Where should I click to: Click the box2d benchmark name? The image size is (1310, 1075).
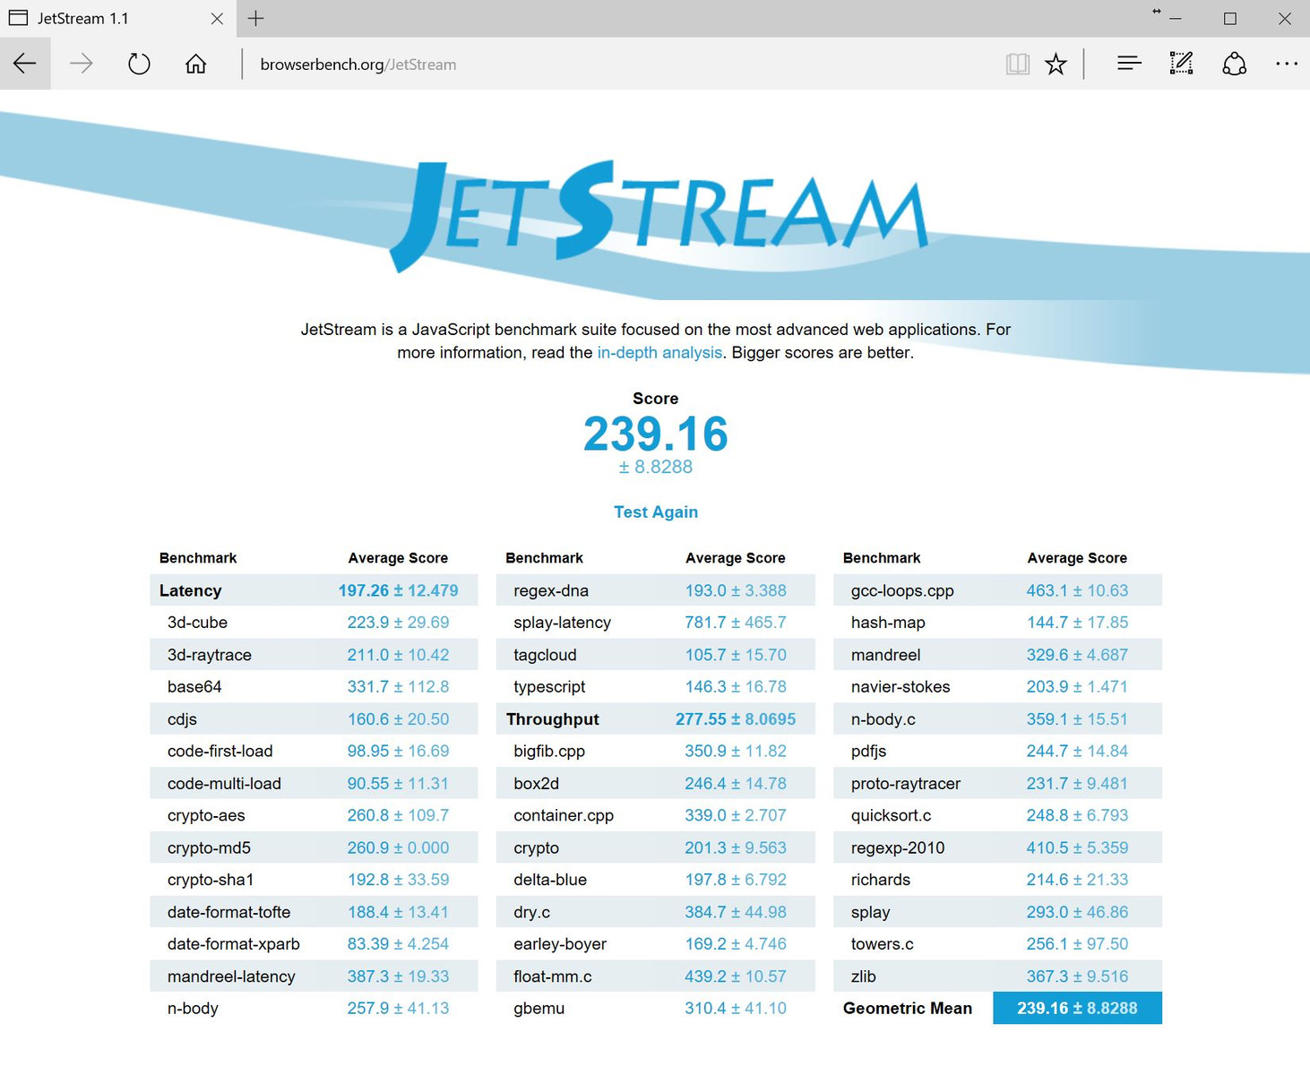(536, 784)
